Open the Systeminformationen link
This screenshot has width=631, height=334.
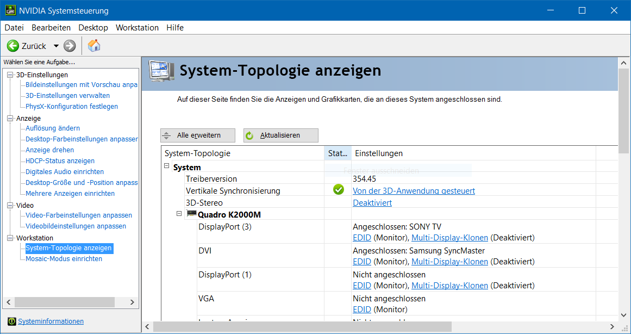[51, 321]
